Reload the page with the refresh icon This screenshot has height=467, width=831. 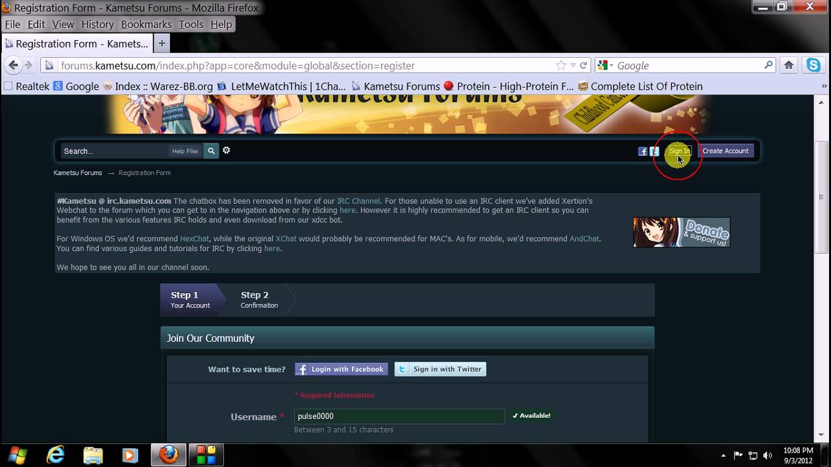click(x=584, y=65)
